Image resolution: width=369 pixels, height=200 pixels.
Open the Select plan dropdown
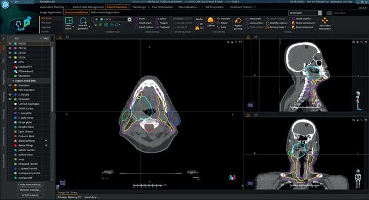click(320, 13)
